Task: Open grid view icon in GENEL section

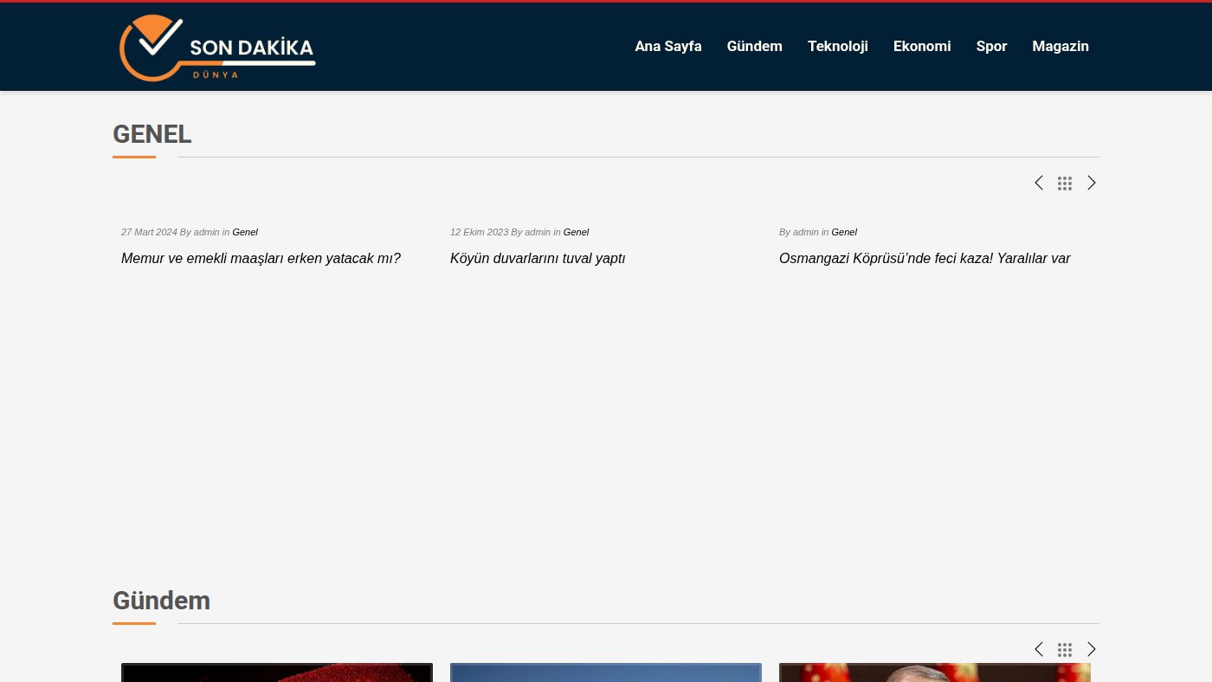Action: (1065, 183)
